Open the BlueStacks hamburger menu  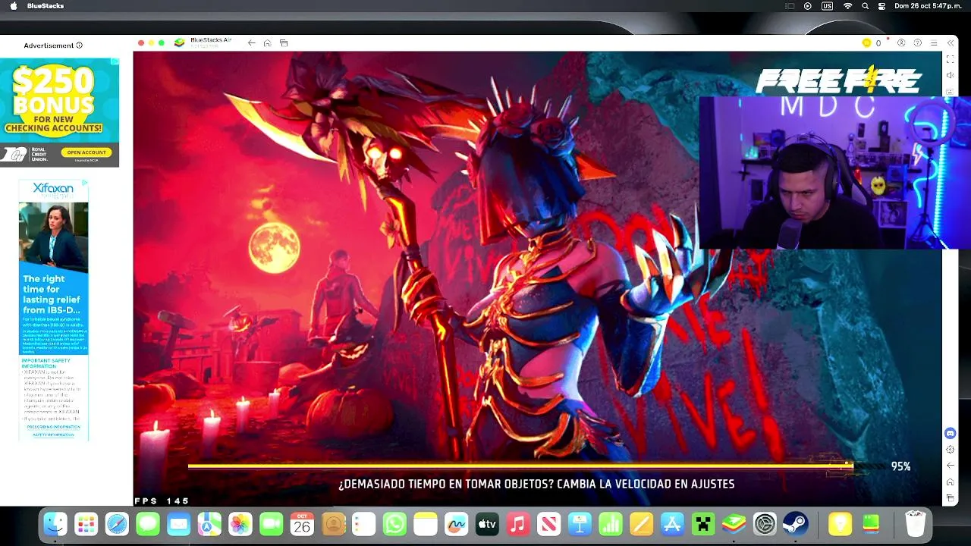click(934, 43)
